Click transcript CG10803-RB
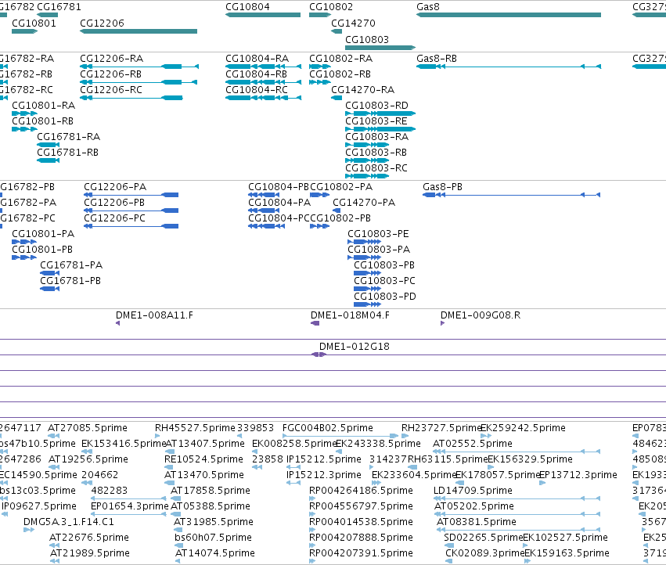 (x=367, y=160)
